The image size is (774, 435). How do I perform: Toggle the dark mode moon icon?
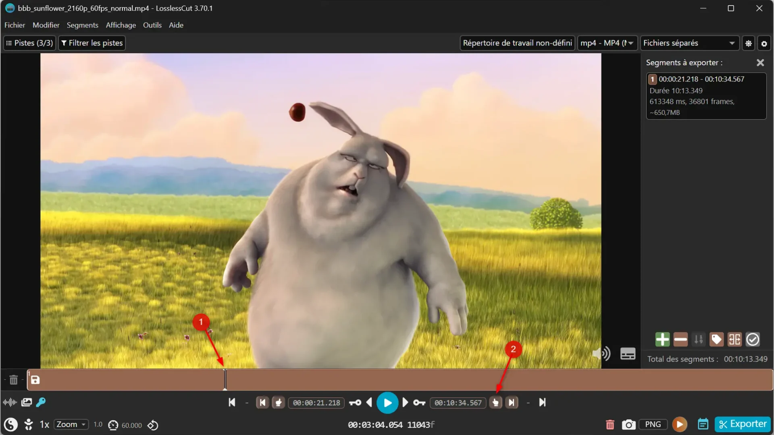pyautogui.click(x=11, y=425)
